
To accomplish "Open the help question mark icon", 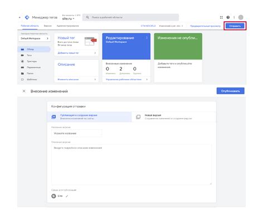I will (x=228, y=17).
